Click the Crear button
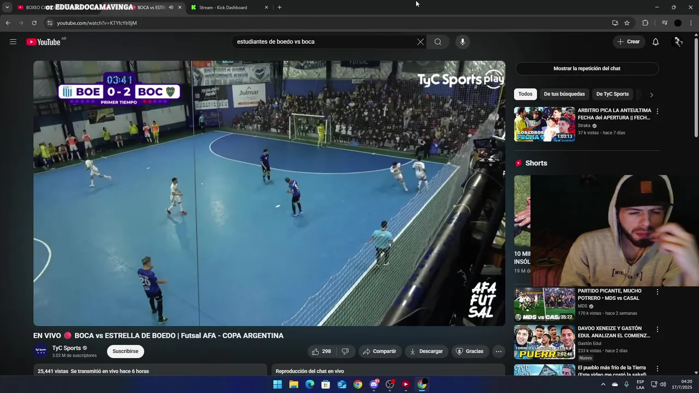The width and height of the screenshot is (699, 393). [628, 41]
